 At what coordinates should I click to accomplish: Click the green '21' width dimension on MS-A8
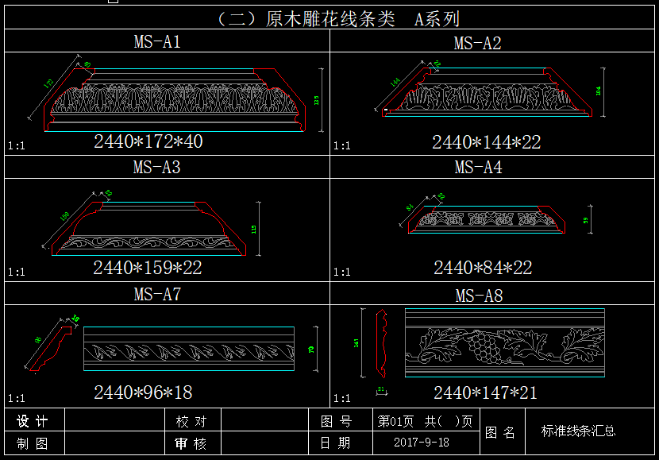pos(381,389)
